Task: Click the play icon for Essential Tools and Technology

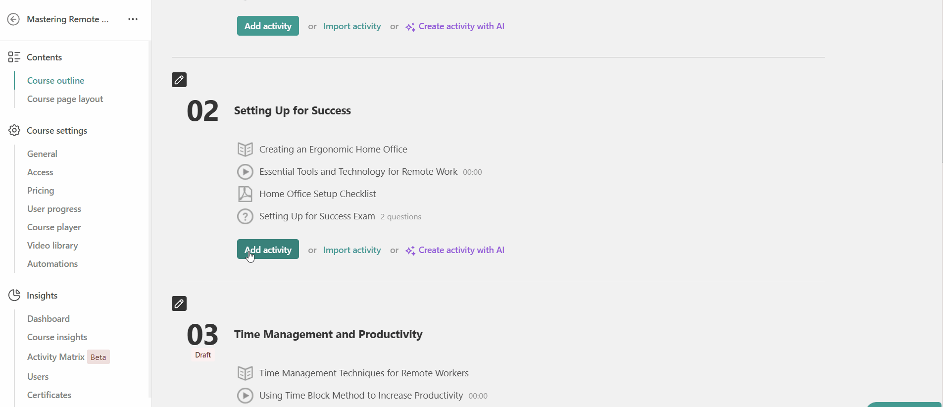Action: click(x=245, y=171)
